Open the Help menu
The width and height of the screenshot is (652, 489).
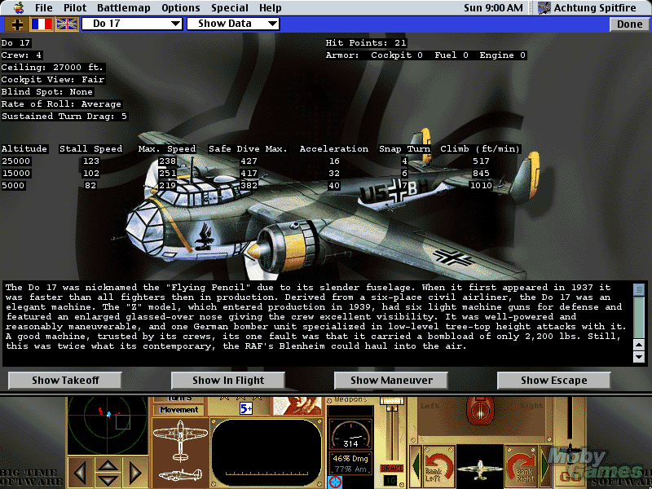tap(271, 8)
